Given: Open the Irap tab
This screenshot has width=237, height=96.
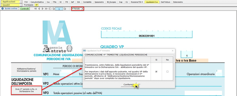Looking at the screenshot, I should point(121,2).
